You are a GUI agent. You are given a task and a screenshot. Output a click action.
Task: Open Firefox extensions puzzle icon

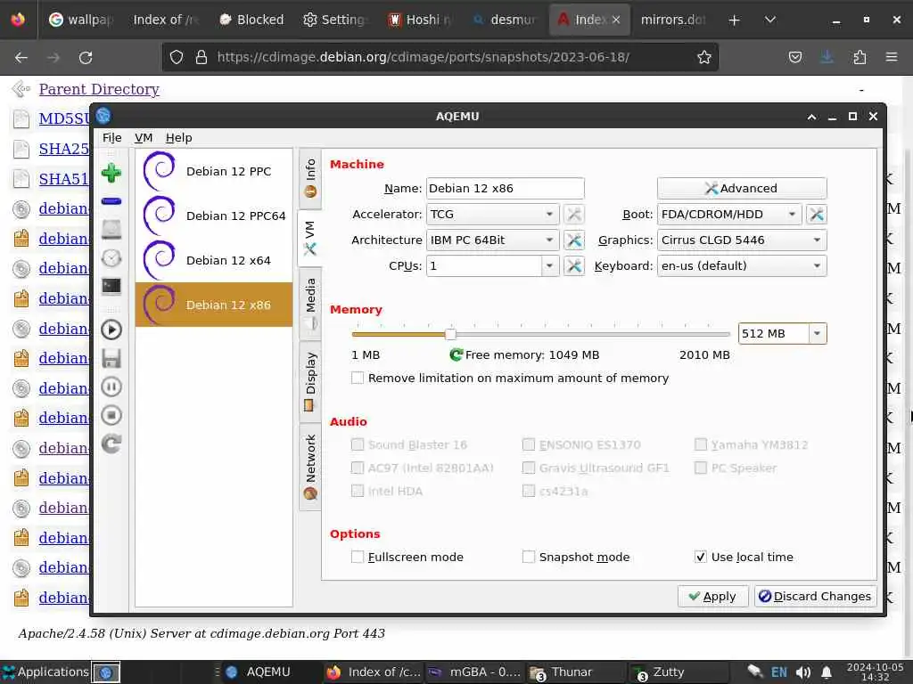coord(860,57)
